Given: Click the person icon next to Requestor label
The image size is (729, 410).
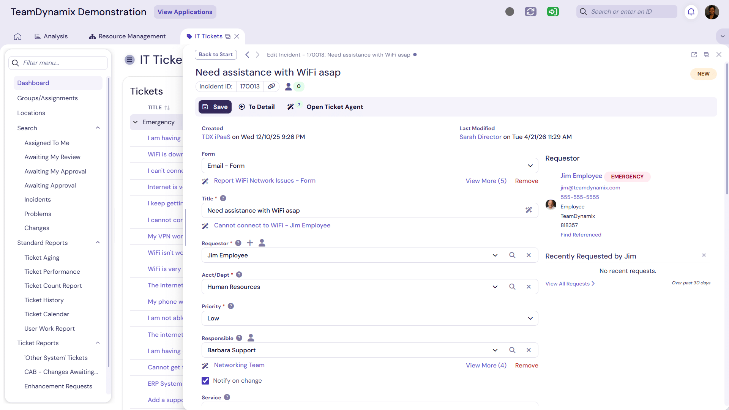Looking at the screenshot, I should click(262, 243).
